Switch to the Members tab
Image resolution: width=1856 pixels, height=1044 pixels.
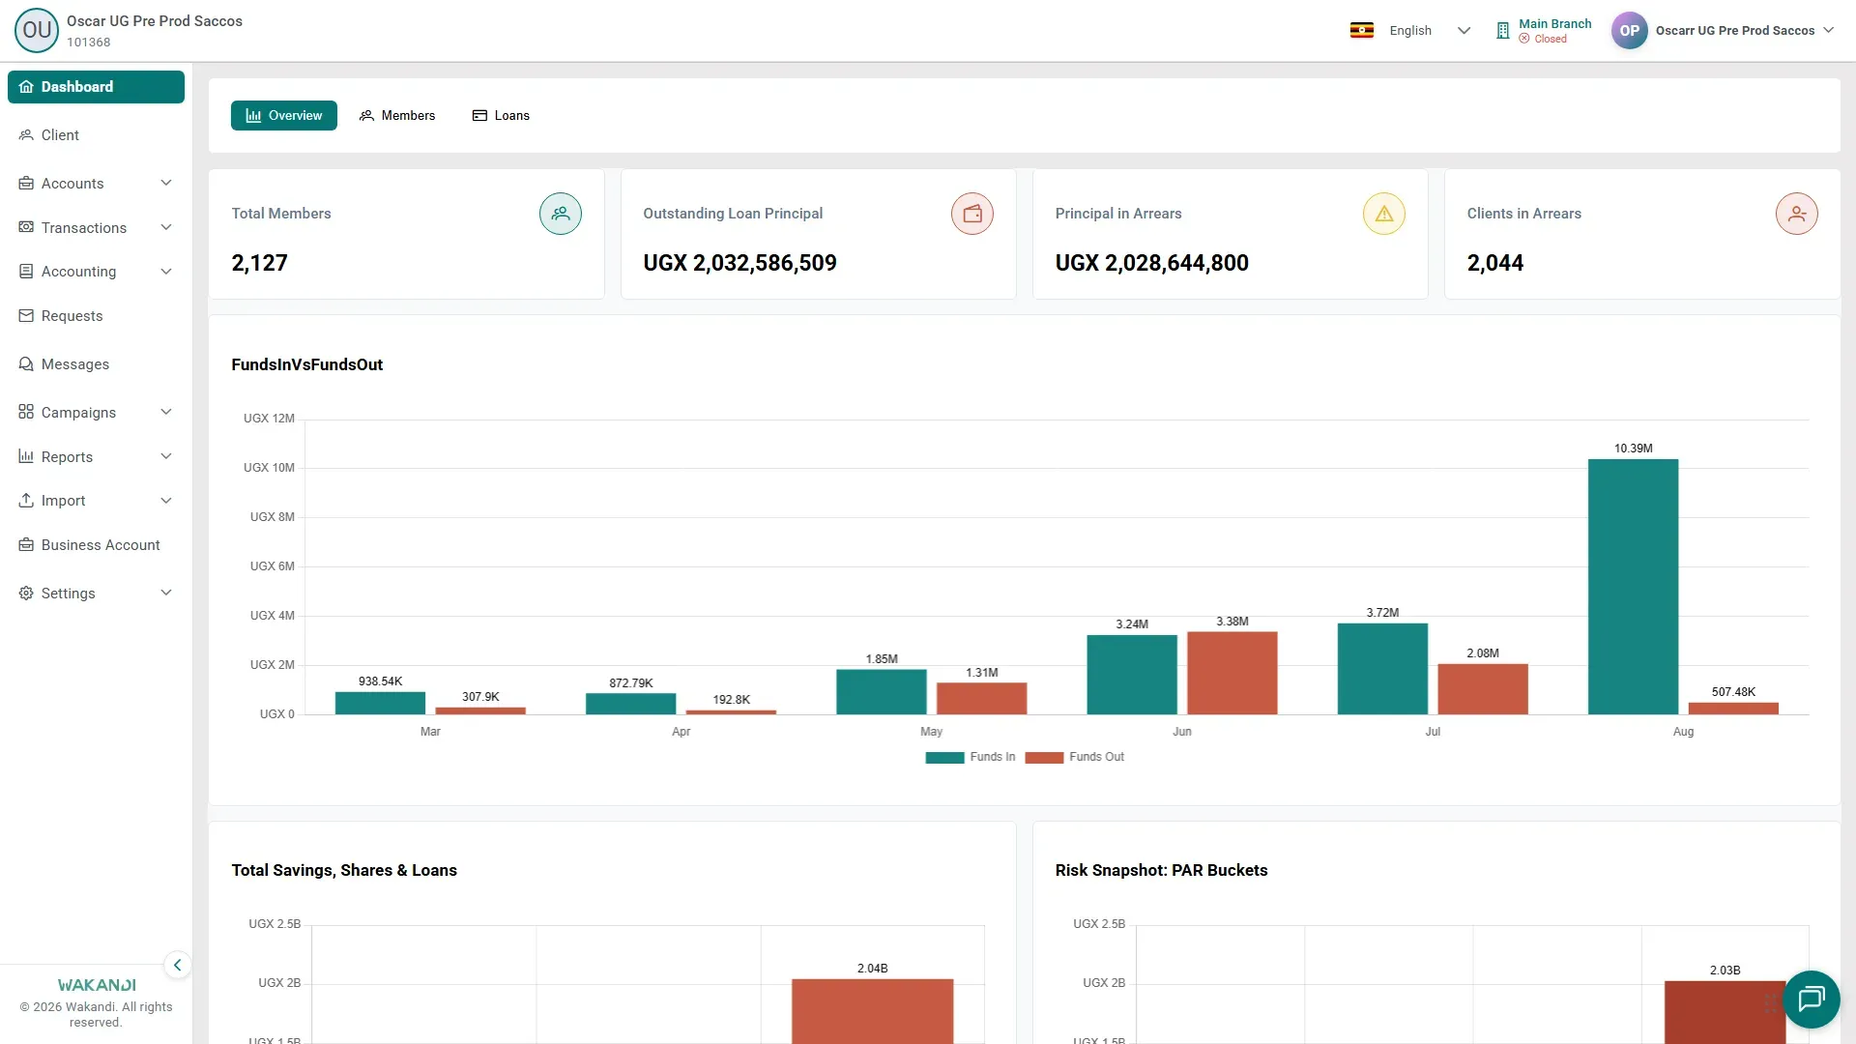click(x=397, y=115)
